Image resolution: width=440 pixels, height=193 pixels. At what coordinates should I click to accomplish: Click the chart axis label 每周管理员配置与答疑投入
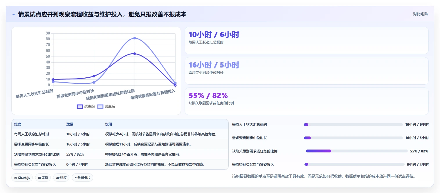pyautogui.click(x=153, y=94)
